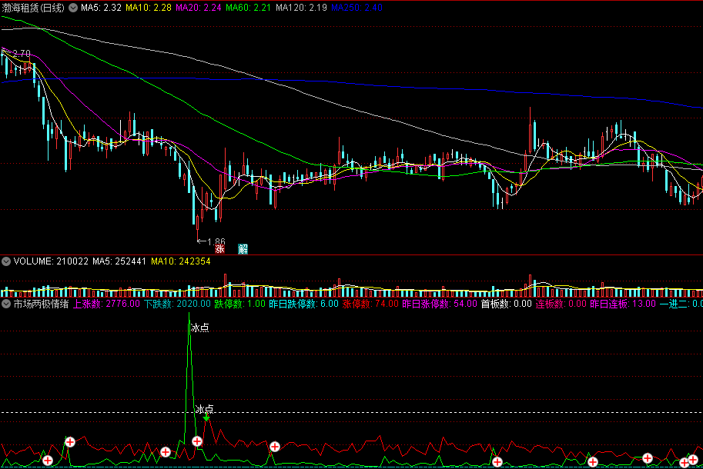703x469 pixels.
Task: Click the 下跌数: 2020.00 value
Action: (x=177, y=304)
